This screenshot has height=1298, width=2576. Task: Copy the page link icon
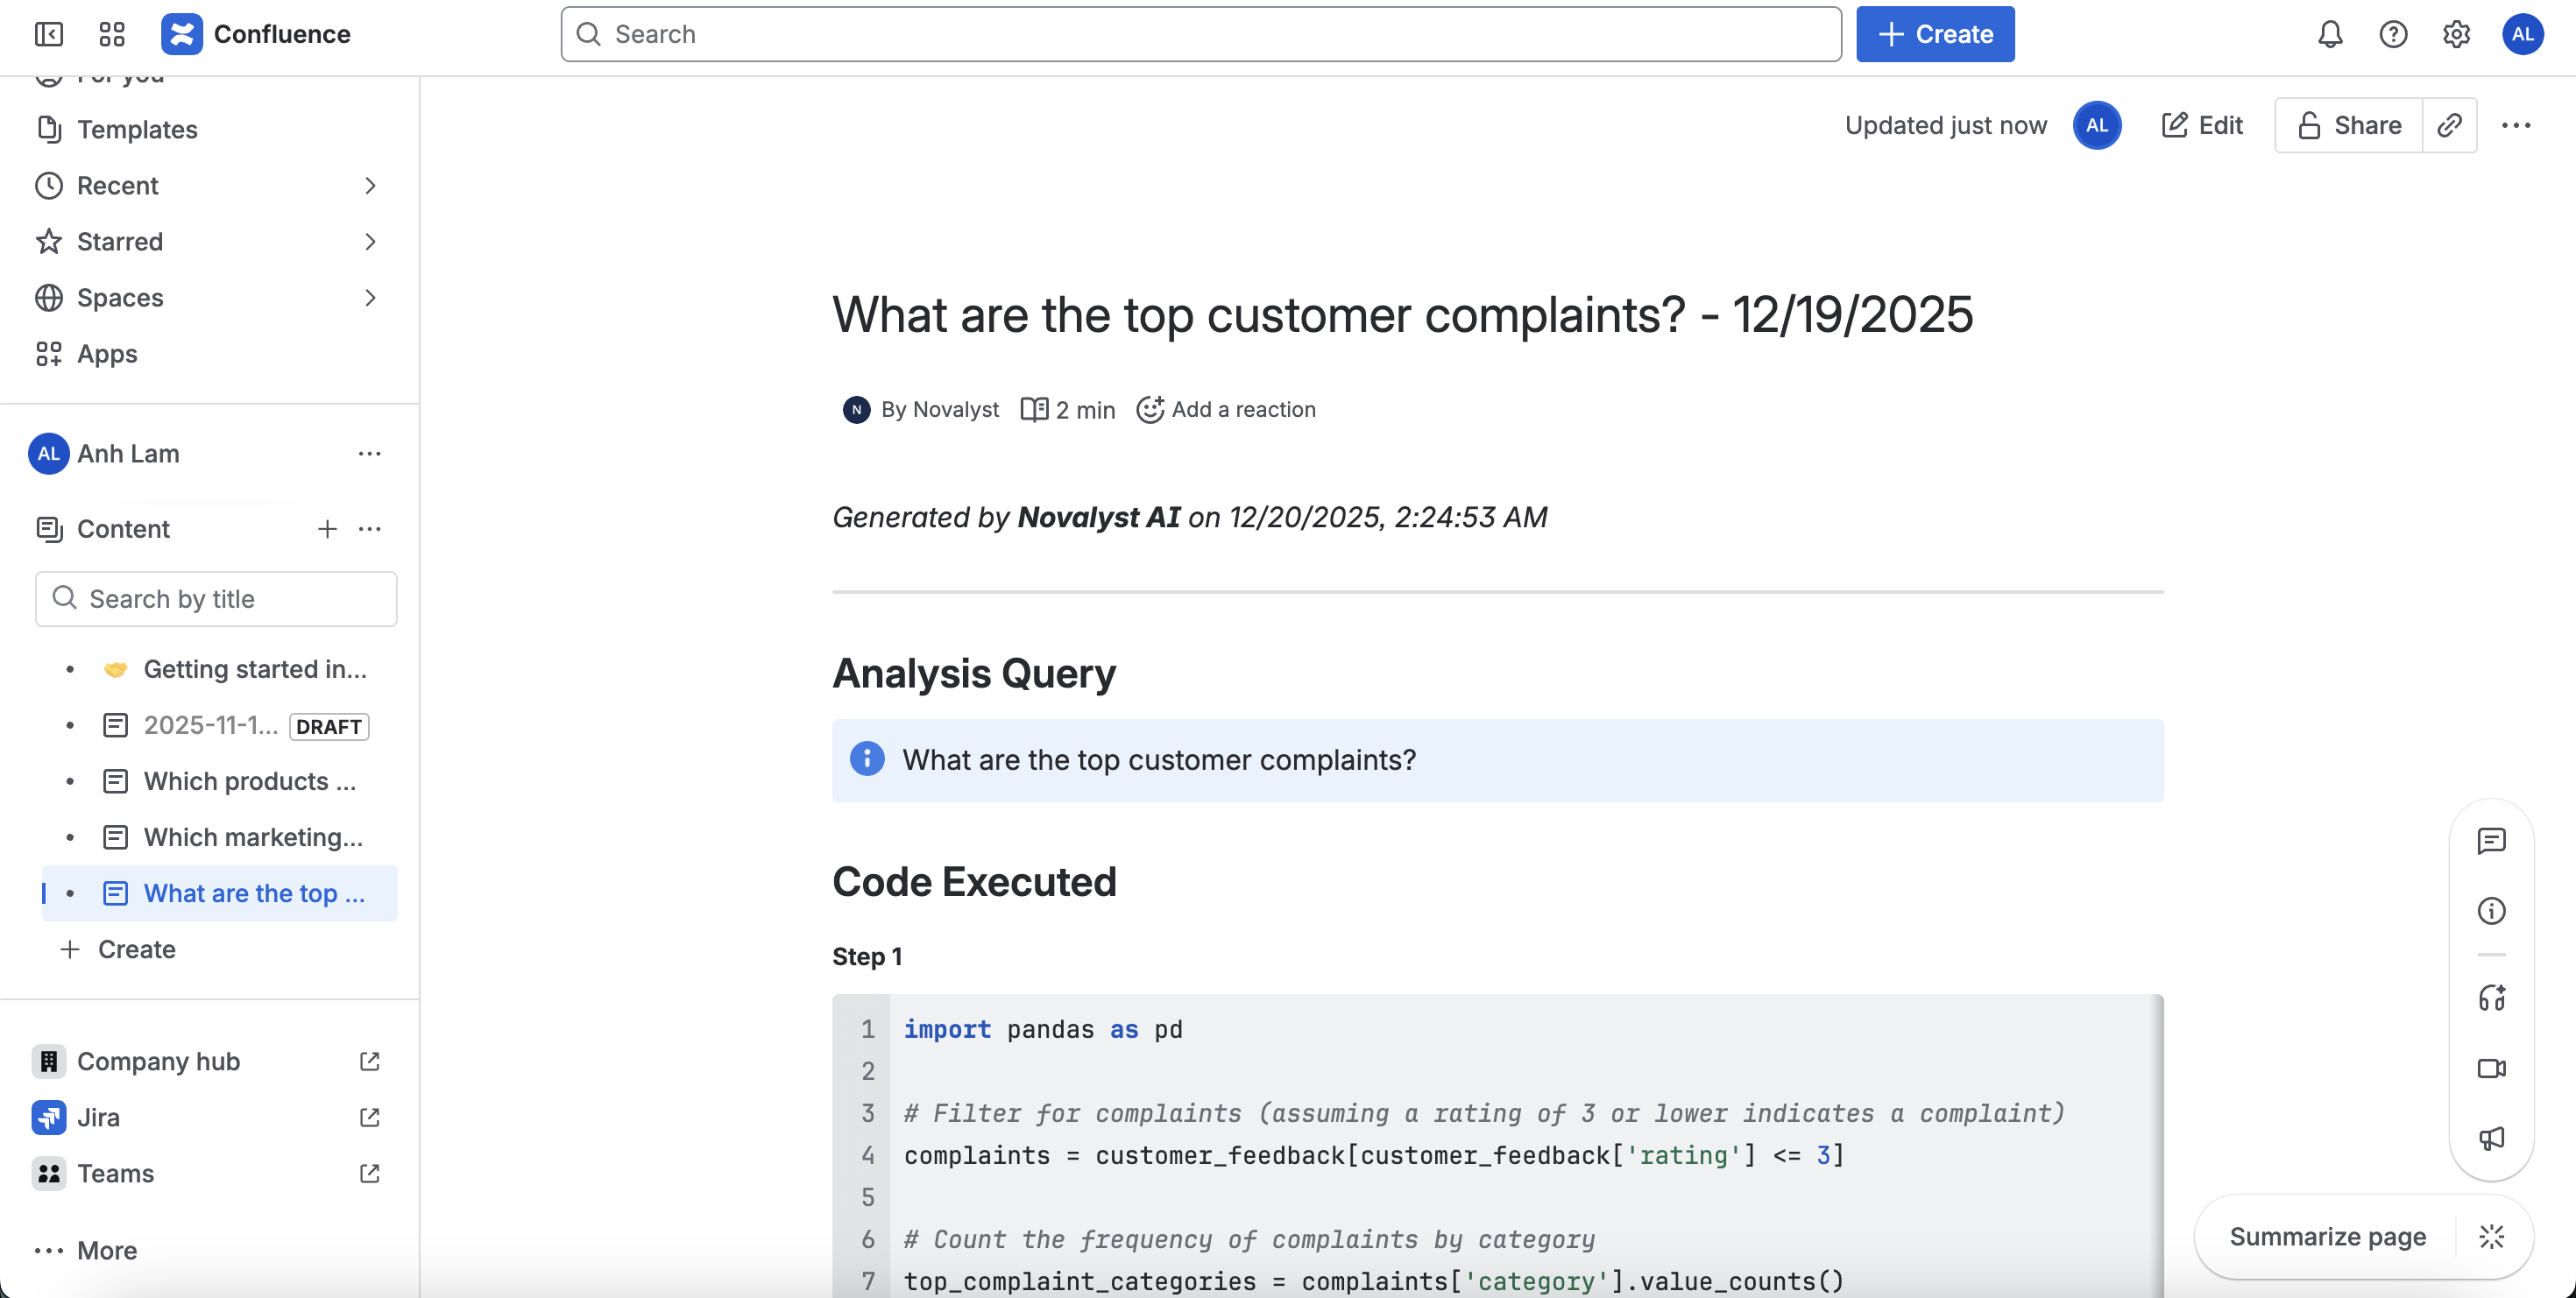point(2449,125)
